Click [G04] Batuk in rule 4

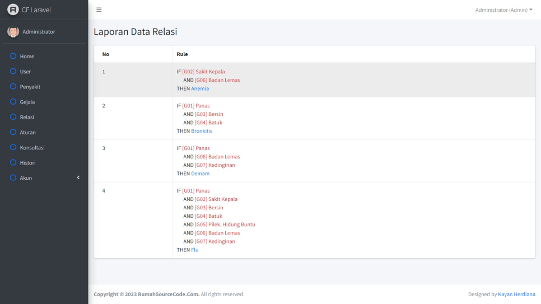coord(208,216)
